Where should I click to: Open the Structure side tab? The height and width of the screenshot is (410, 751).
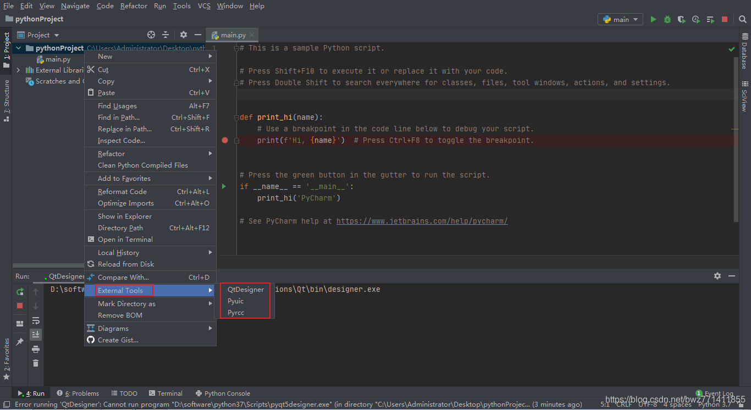[x=7, y=100]
